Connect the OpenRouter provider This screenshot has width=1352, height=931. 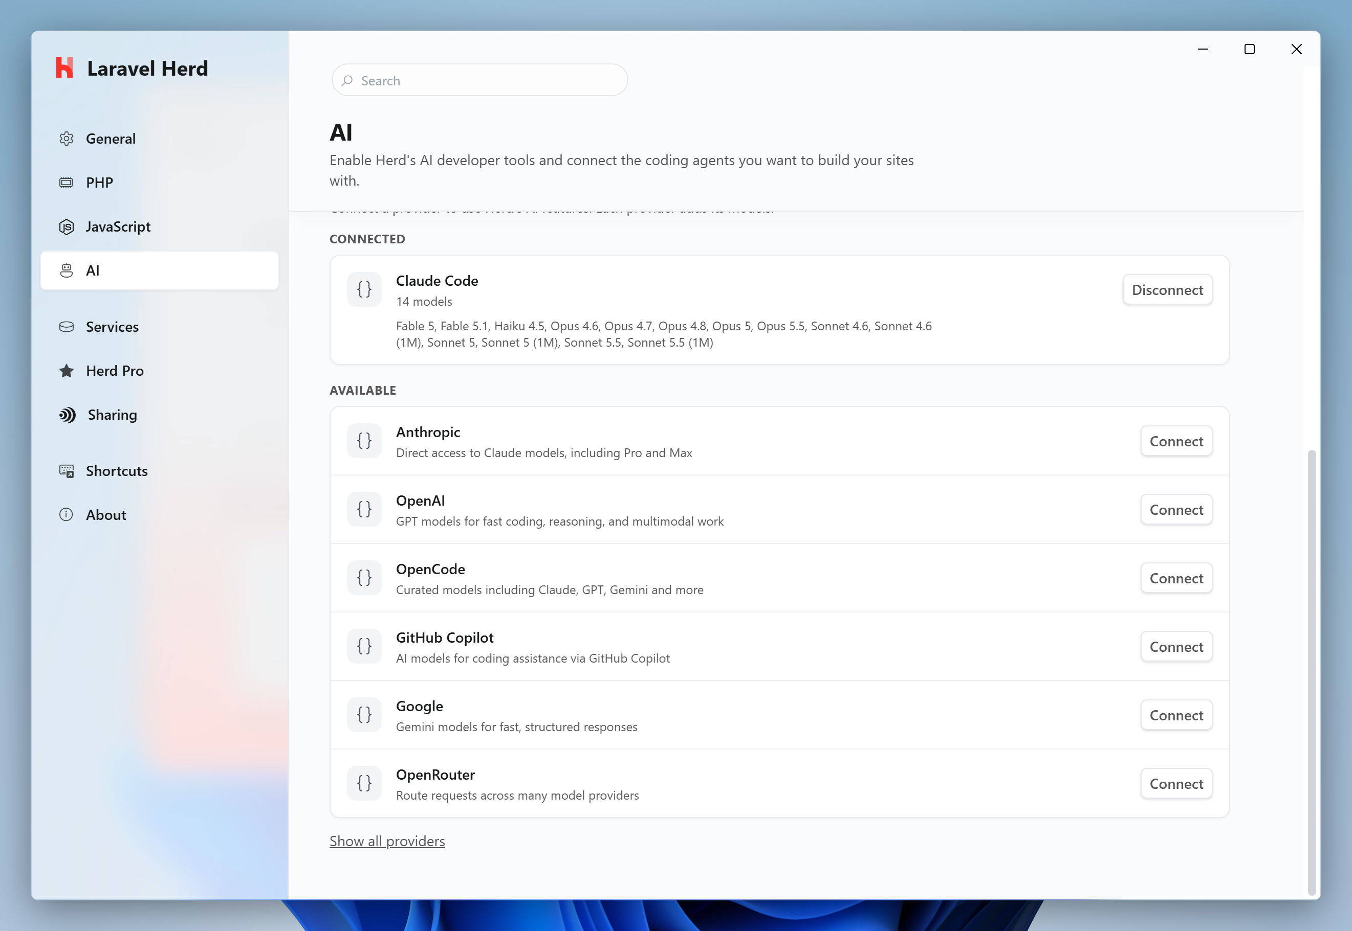click(1176, 784)
